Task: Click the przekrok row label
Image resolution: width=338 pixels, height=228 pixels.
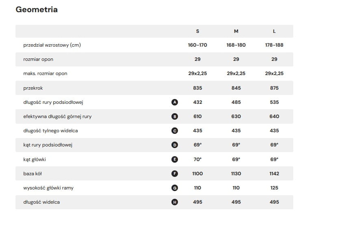Action: click(x=34, y=88)
